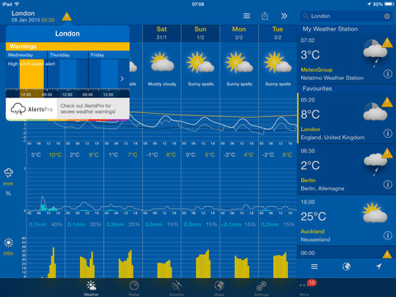Image resolution: width=396 pixels, height=297 pixels.
Task: Open info for Netatmo Weather Station
Action: 388,74
